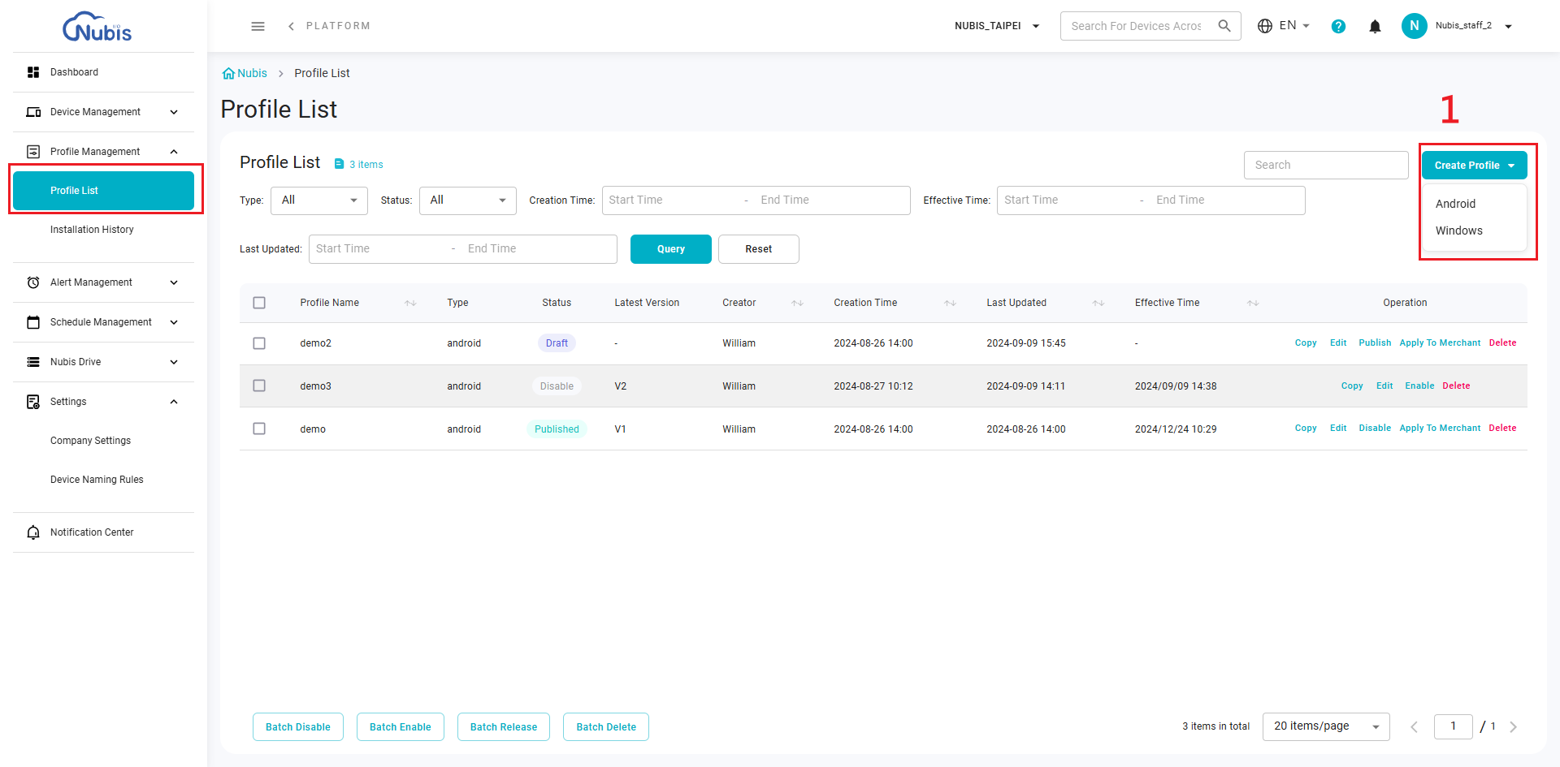1560x767 pixels.
Task: Open Company Settings in sidebar
Action: click(x=90, y=441)
